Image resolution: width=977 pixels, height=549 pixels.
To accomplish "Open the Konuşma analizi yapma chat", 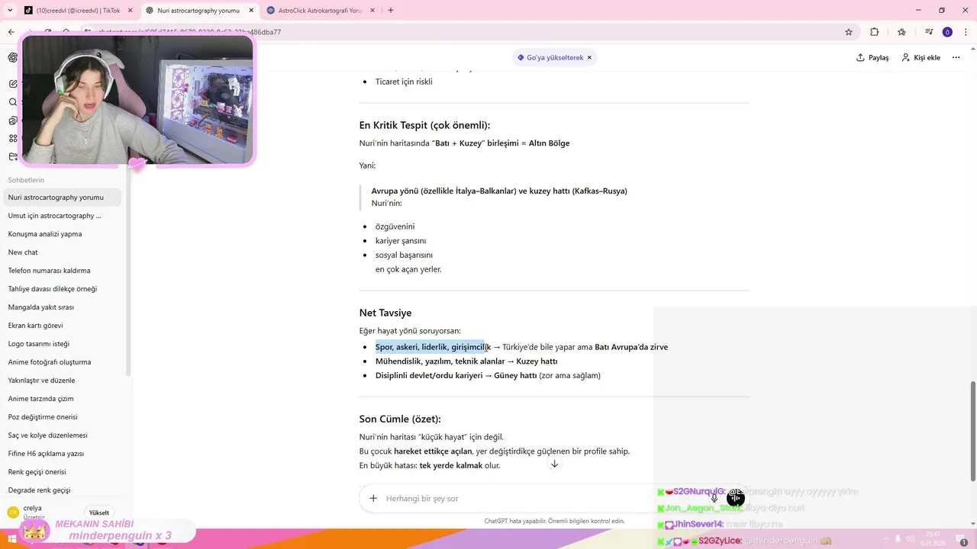I will click(62, 234).
